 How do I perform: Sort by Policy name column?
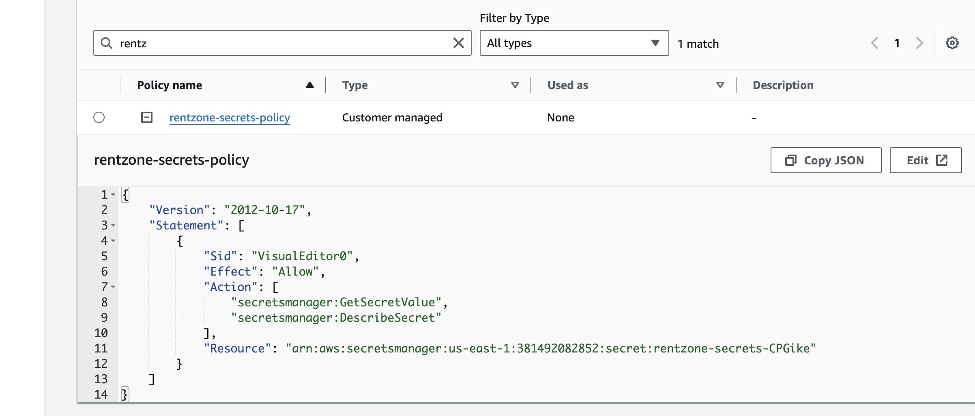click(309, 85)
